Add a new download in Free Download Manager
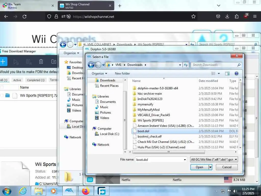This screenshot has height=196, width=261. tap(3, 62)
